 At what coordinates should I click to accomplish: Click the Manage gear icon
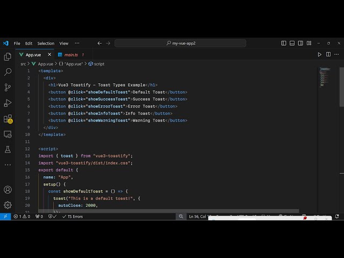pos(8,205)
